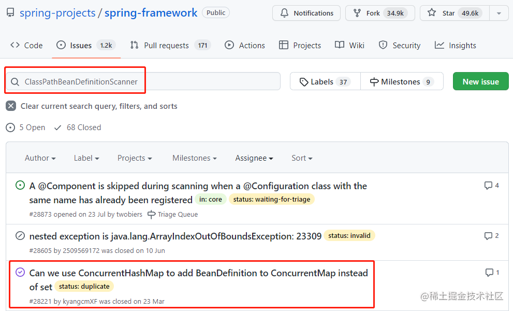Click the closed checkmark icon on #28221
513x311 pixels.
[20, 272]
